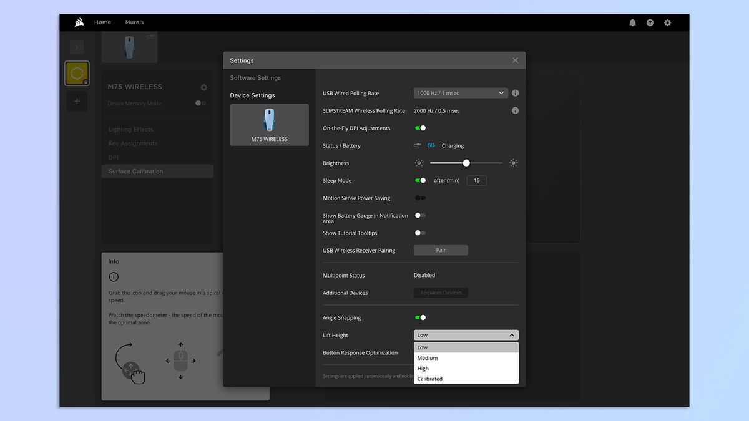
Task: Click info icon beside USB Wired Polling Rate
Action: pos(515,93)
